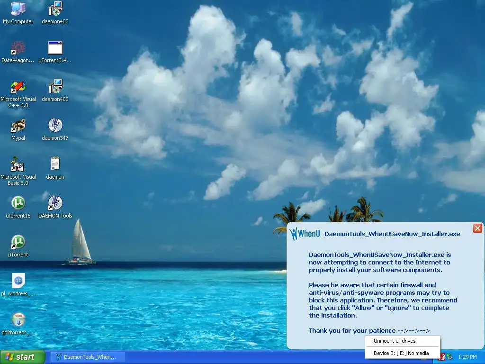
Task: Click the DAEMON Tools red tray icon
Action: coord(443,357)
